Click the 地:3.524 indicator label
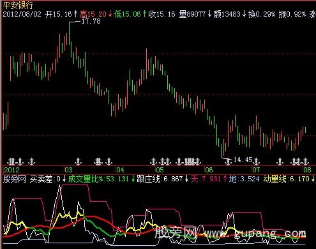This screenshot has width=316, height=249. (245, 179)
